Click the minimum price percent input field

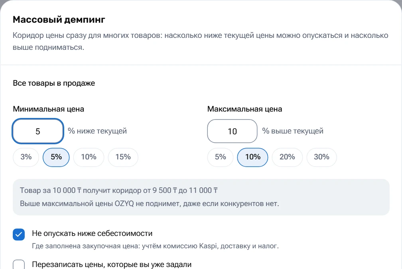[37, 131]
